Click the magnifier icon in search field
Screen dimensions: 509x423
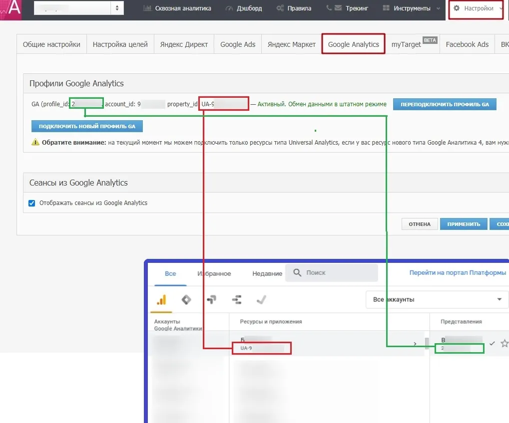click(x=297, y=272)
